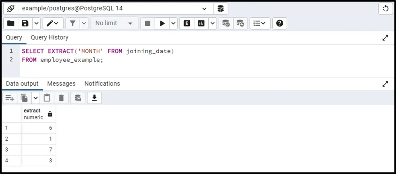Download results using the download icon
This screenshot has height=174, width=396.
tap(94, 98)
